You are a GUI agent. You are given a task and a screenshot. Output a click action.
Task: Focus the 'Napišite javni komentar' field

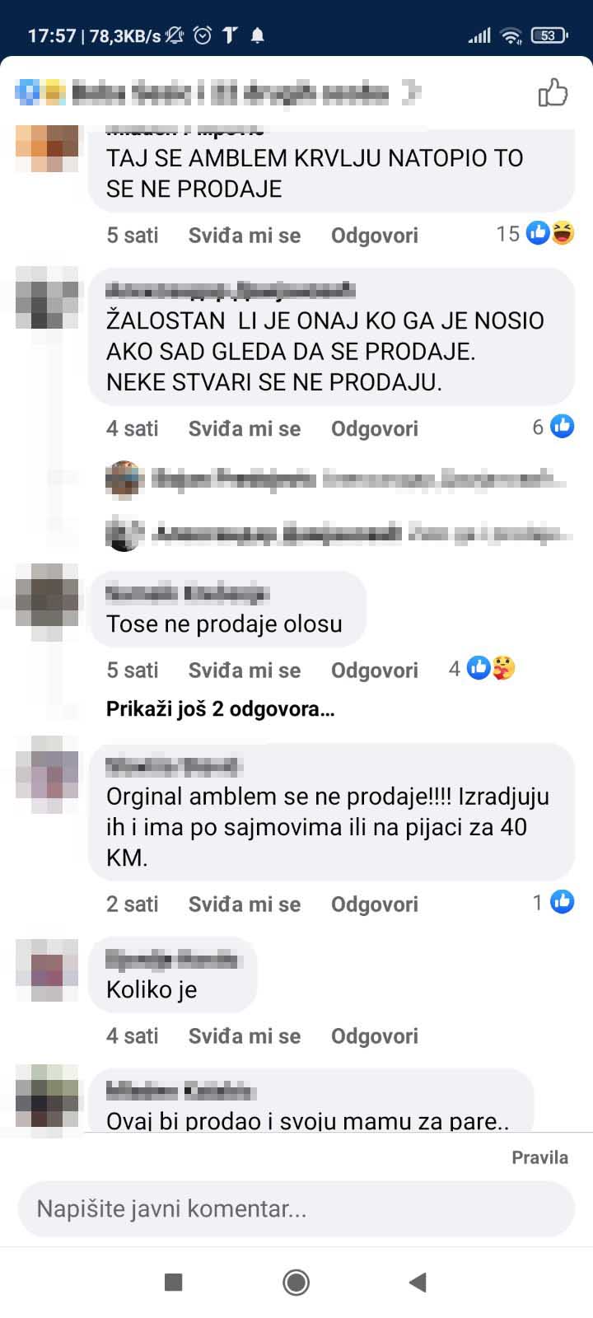point(296,1208)
